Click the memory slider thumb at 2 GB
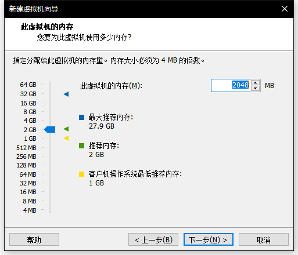The width and height of the screenshot is (298, 255). click(50, 129)
